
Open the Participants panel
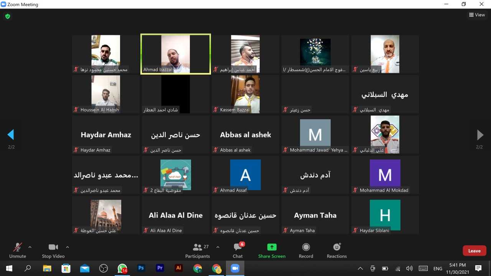coord(198,251)
